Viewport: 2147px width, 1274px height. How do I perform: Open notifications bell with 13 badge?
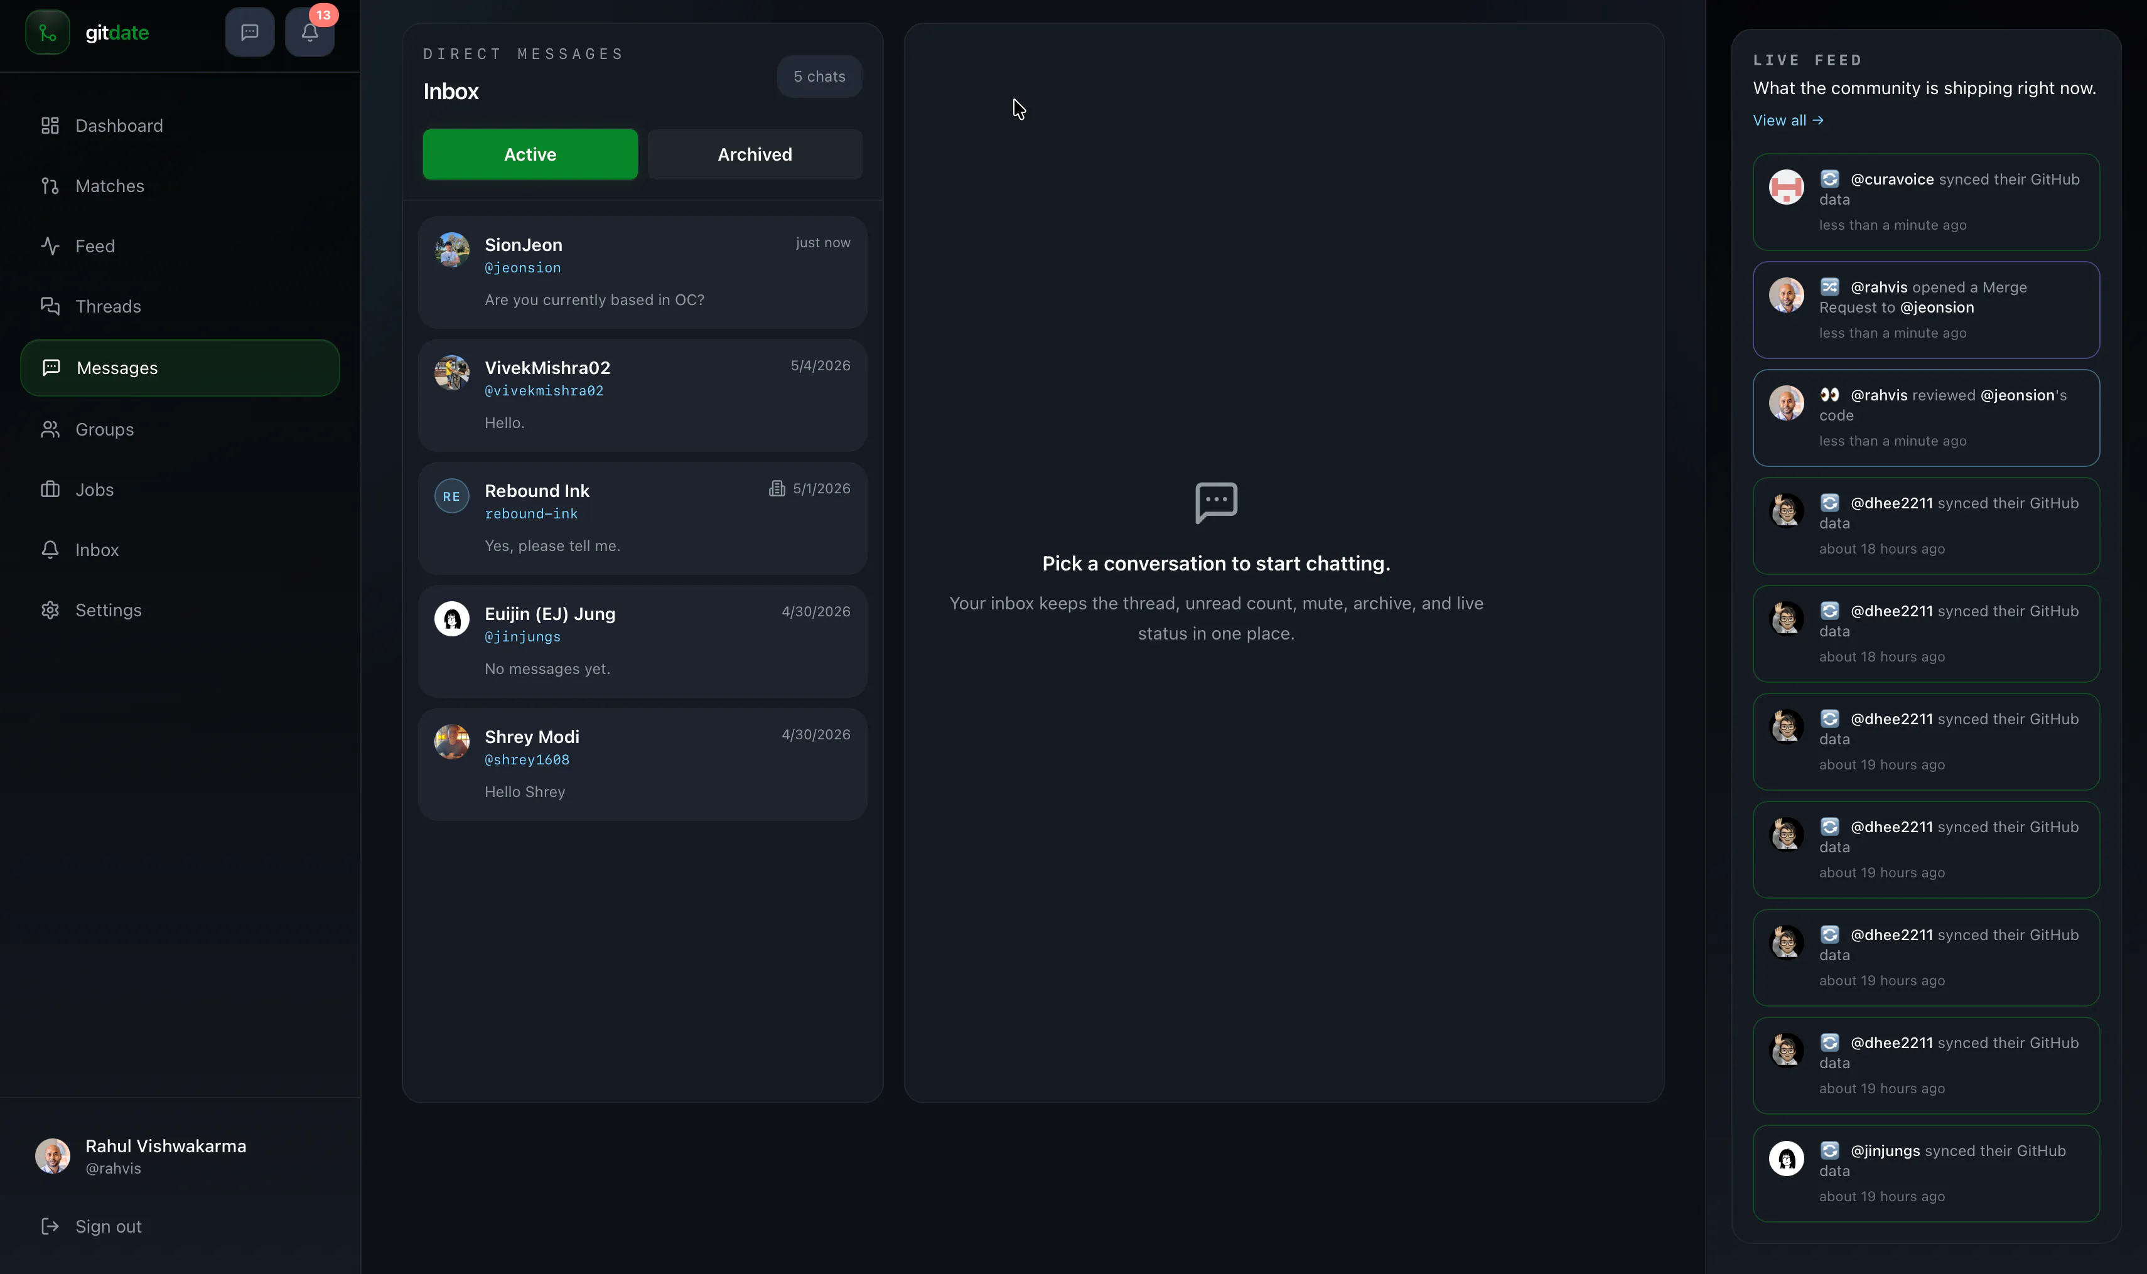(x=310, y=33)
